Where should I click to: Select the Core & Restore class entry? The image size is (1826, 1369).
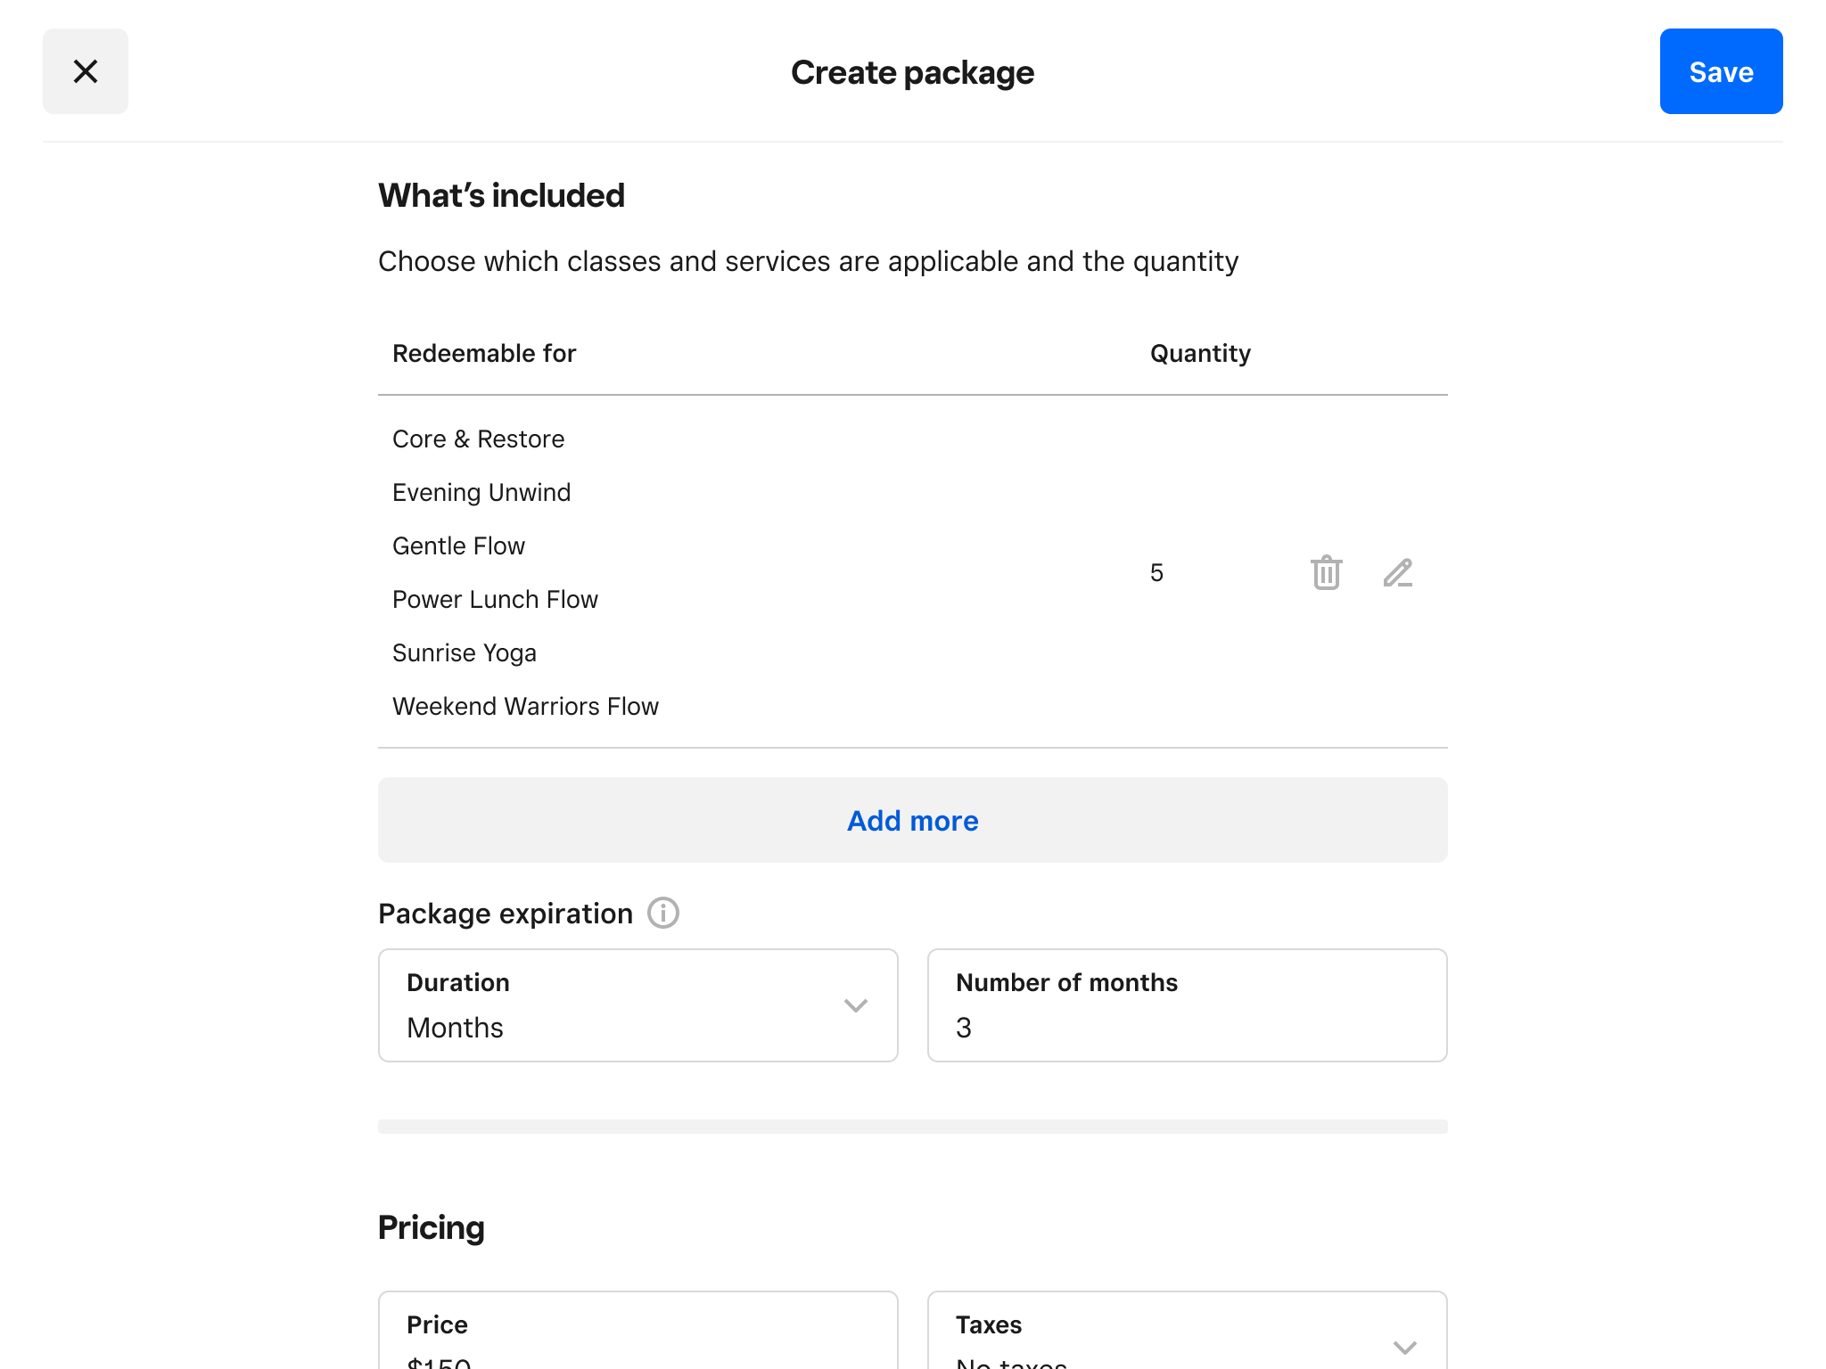click(x=478, y=439)
